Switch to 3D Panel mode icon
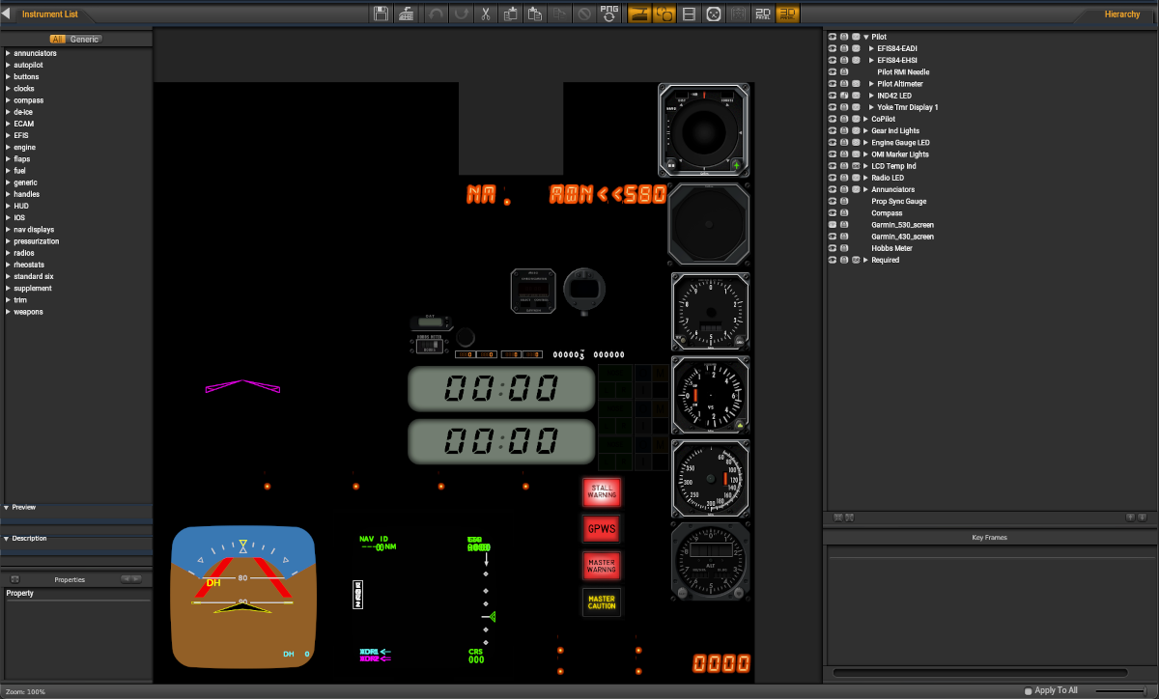 coord(788,14)
